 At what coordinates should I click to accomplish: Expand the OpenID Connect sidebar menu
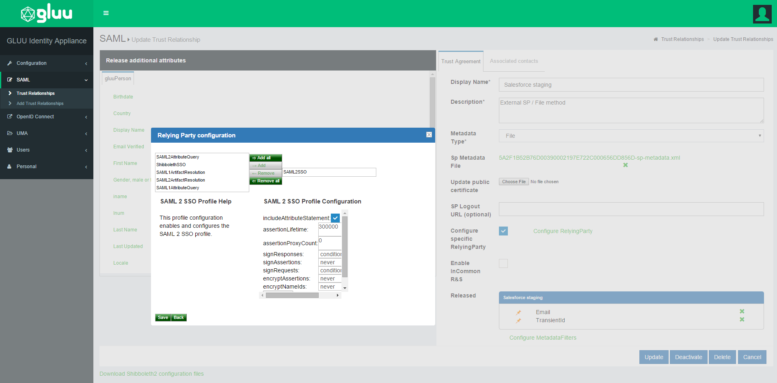[x=47, y=117]
